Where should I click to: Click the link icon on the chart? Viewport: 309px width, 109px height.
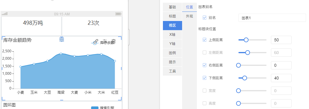(96, 41)
